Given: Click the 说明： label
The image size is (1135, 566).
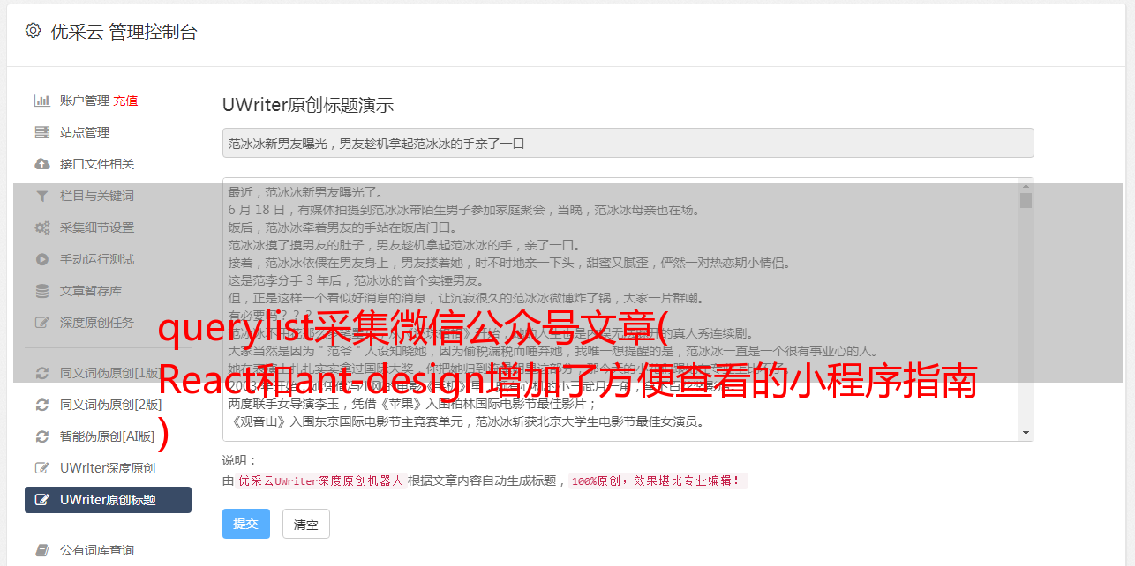Looking at the screenshot, I should click(240, 460).
